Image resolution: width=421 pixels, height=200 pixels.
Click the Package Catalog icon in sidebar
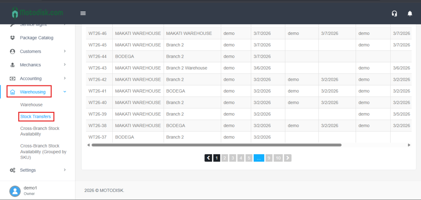click(12, 38)
